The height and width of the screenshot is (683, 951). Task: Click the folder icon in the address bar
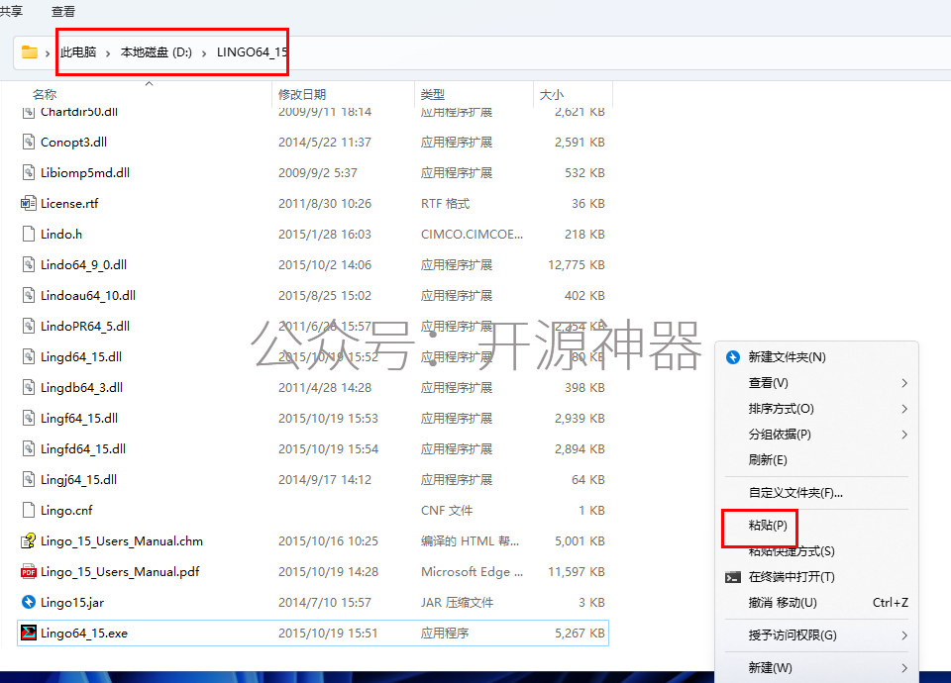30,52
